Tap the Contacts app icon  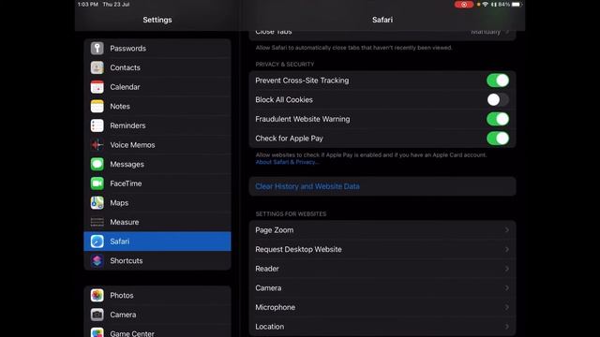(97, 67)
